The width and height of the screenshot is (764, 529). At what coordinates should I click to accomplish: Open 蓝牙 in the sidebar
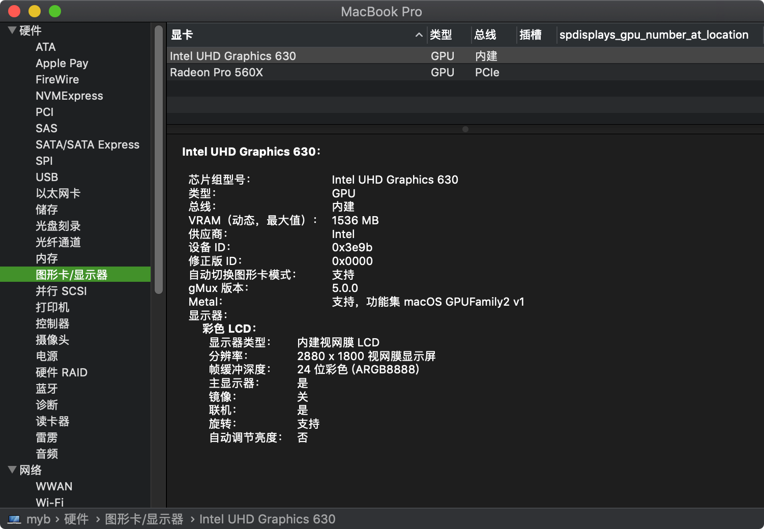point(47,389)
